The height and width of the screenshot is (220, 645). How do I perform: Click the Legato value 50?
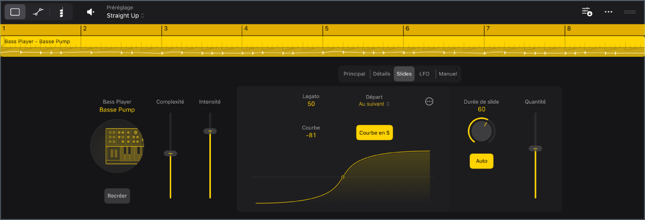(311, 104)
